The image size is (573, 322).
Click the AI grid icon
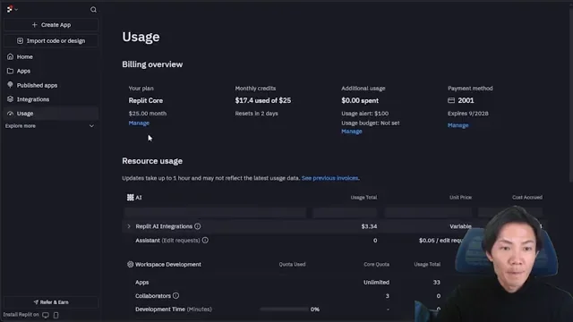(x=131, y=198)
